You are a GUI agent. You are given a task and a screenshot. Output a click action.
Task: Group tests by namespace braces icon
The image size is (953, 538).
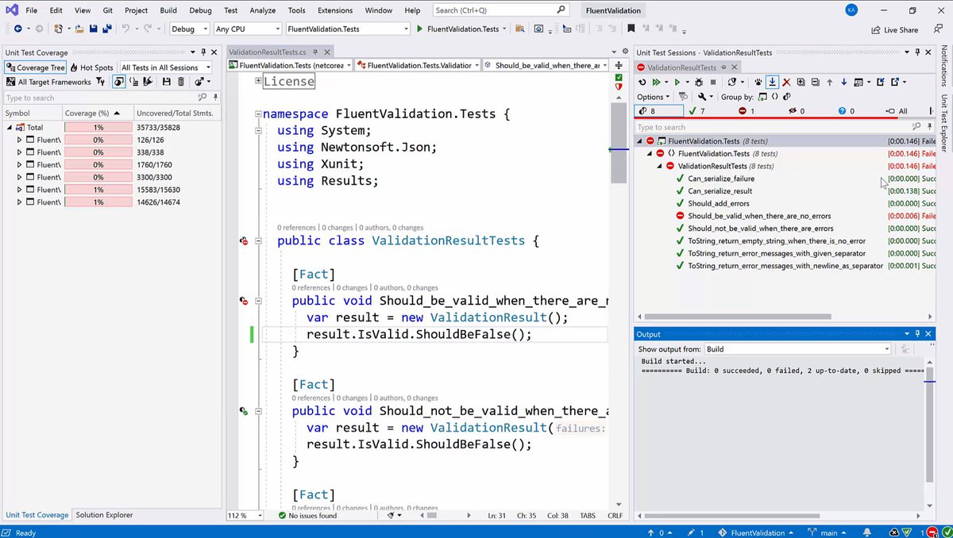(774, 97)
